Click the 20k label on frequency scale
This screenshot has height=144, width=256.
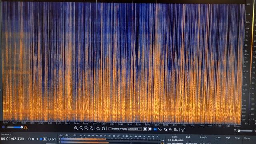tap(249, 4)
